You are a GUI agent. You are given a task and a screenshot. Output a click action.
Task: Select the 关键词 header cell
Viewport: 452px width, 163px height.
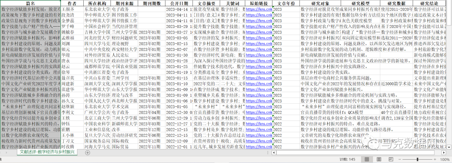(232, 3)
